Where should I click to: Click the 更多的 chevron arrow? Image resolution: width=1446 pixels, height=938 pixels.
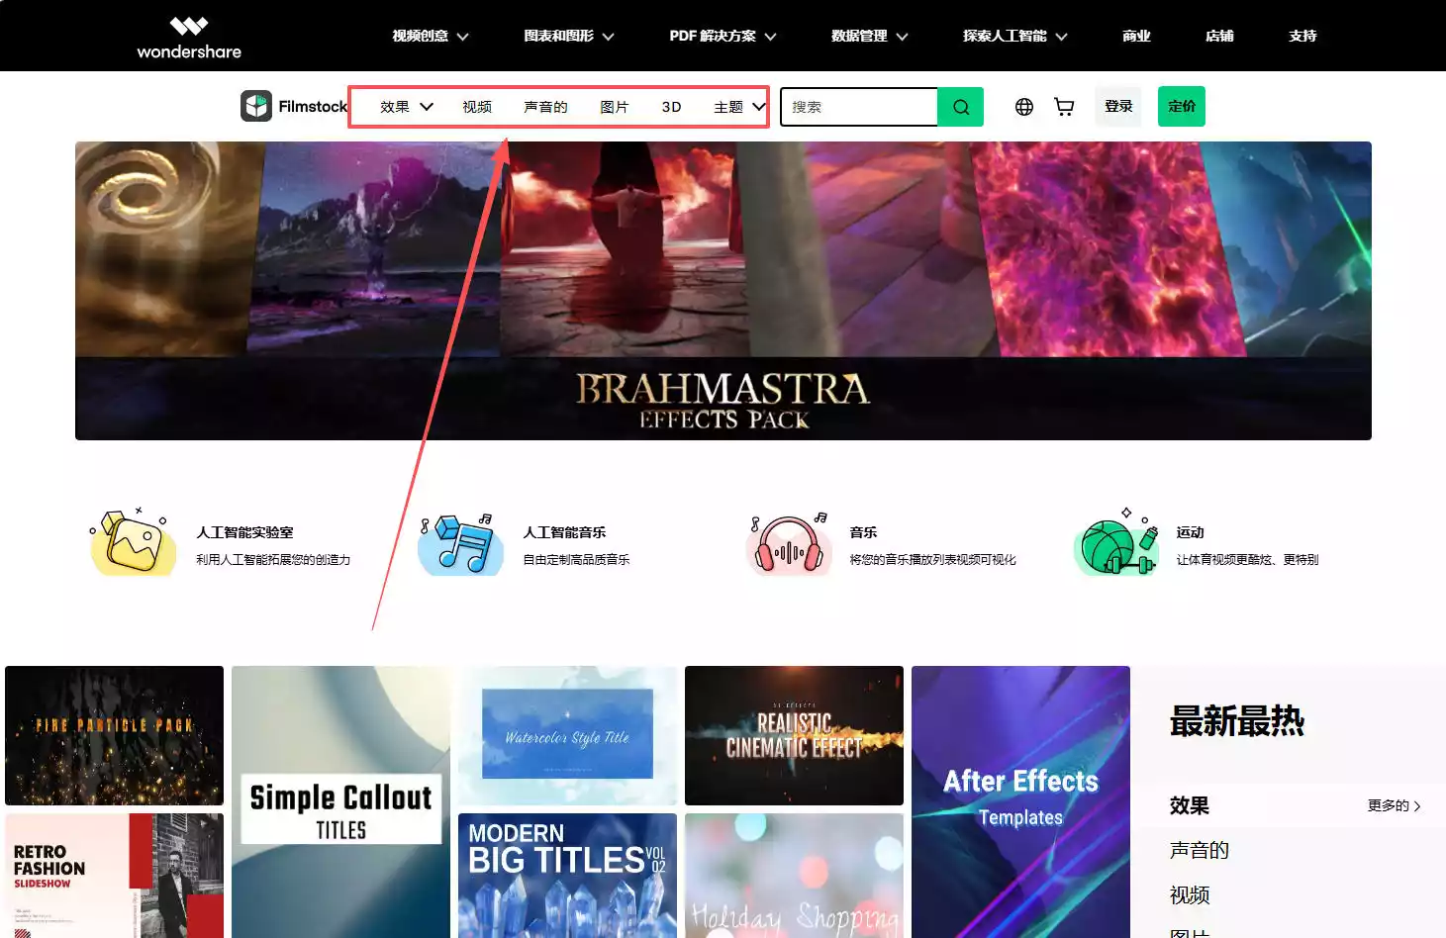click(x=1417, y=806)
